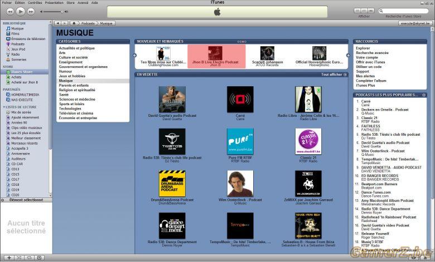Click Utiliser un code shortcut
435x262 pixels.
coord(369,67)
